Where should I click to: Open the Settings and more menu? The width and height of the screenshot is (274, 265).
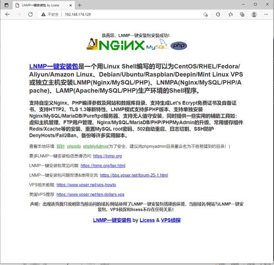(x=266, y=14)
